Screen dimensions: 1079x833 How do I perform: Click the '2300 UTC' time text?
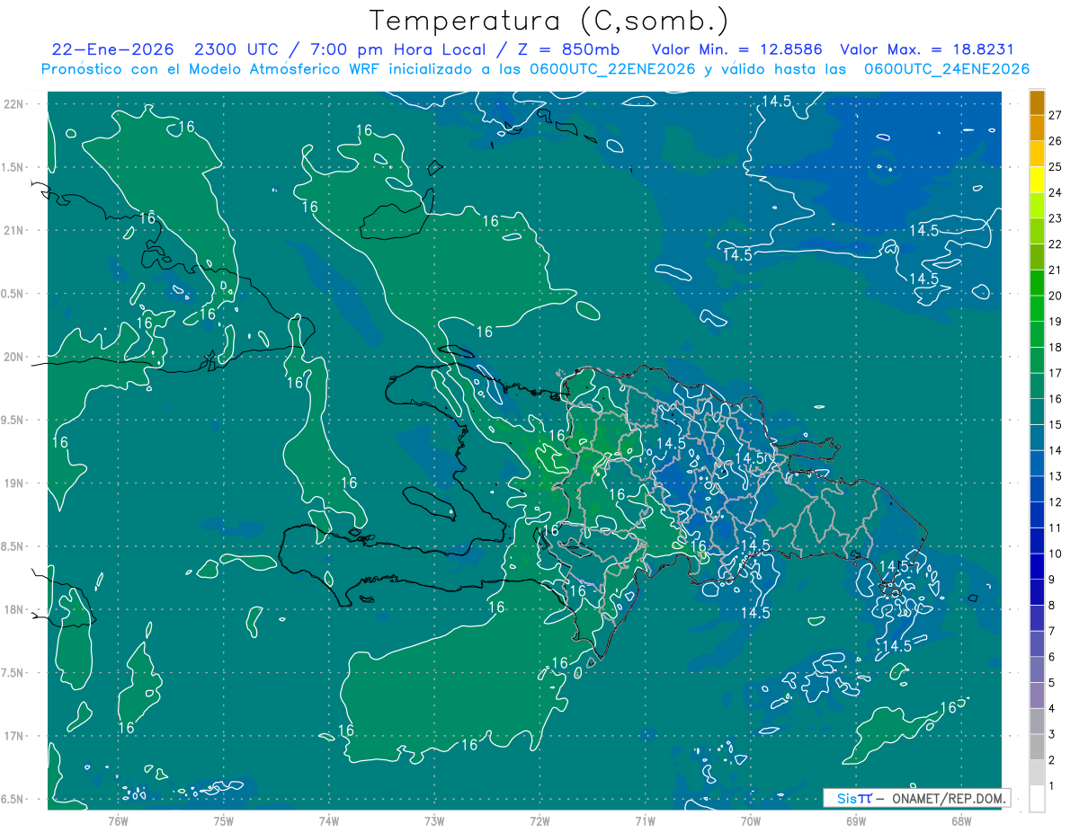[236, 49]
